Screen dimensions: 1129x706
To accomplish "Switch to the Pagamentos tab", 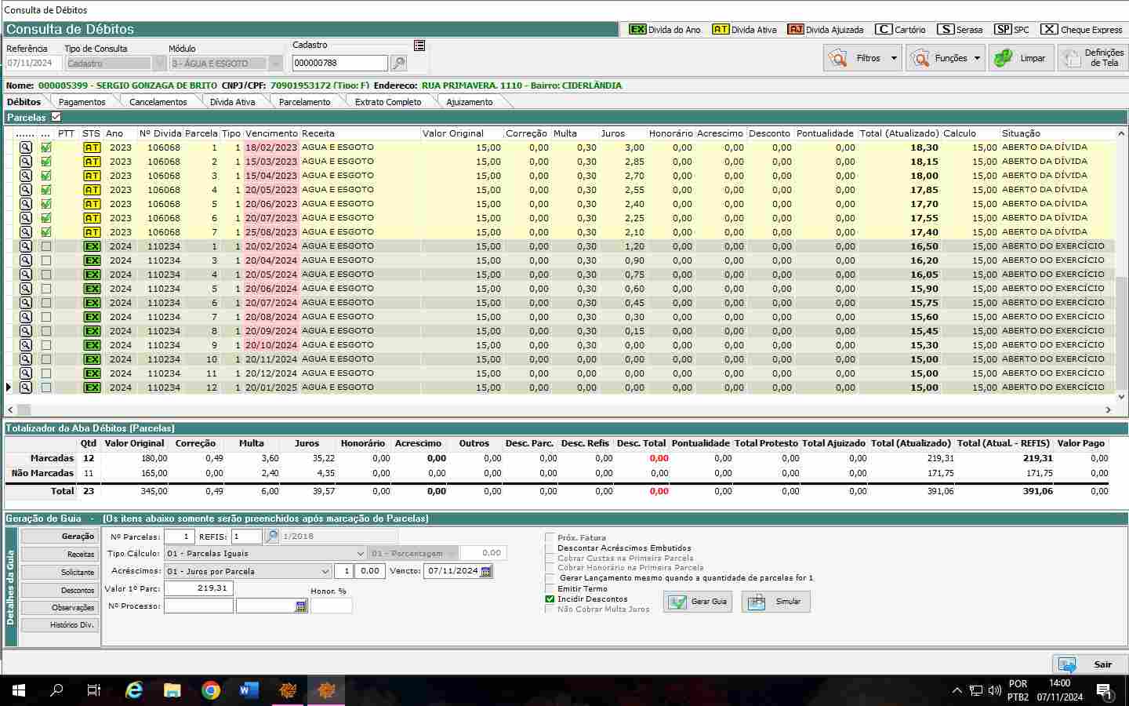I will (82, 102).
